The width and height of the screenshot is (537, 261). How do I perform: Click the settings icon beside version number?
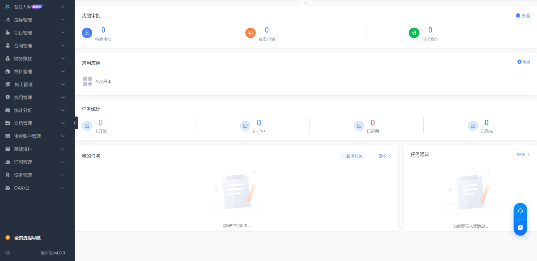pyautogui.click(x=8, y=253)
